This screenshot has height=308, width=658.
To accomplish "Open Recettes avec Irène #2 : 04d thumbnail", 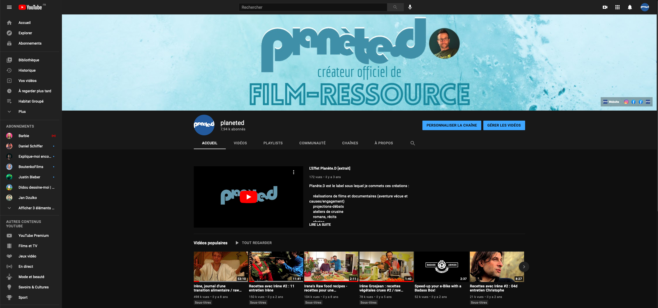I will (497, 267).
